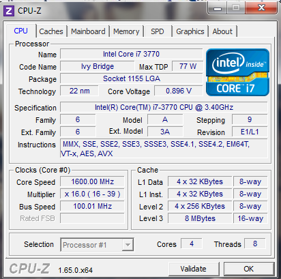Click the Validate button
This screenshot has width=281, height=279.
pos(194,269)
